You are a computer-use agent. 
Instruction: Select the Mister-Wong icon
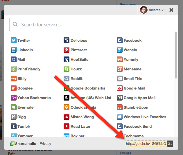click(67, 117)
